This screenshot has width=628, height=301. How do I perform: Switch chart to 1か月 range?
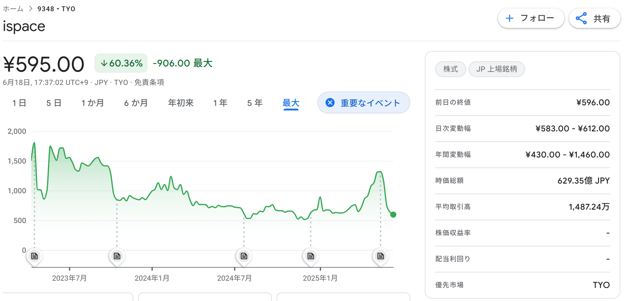tap(93, 103)
